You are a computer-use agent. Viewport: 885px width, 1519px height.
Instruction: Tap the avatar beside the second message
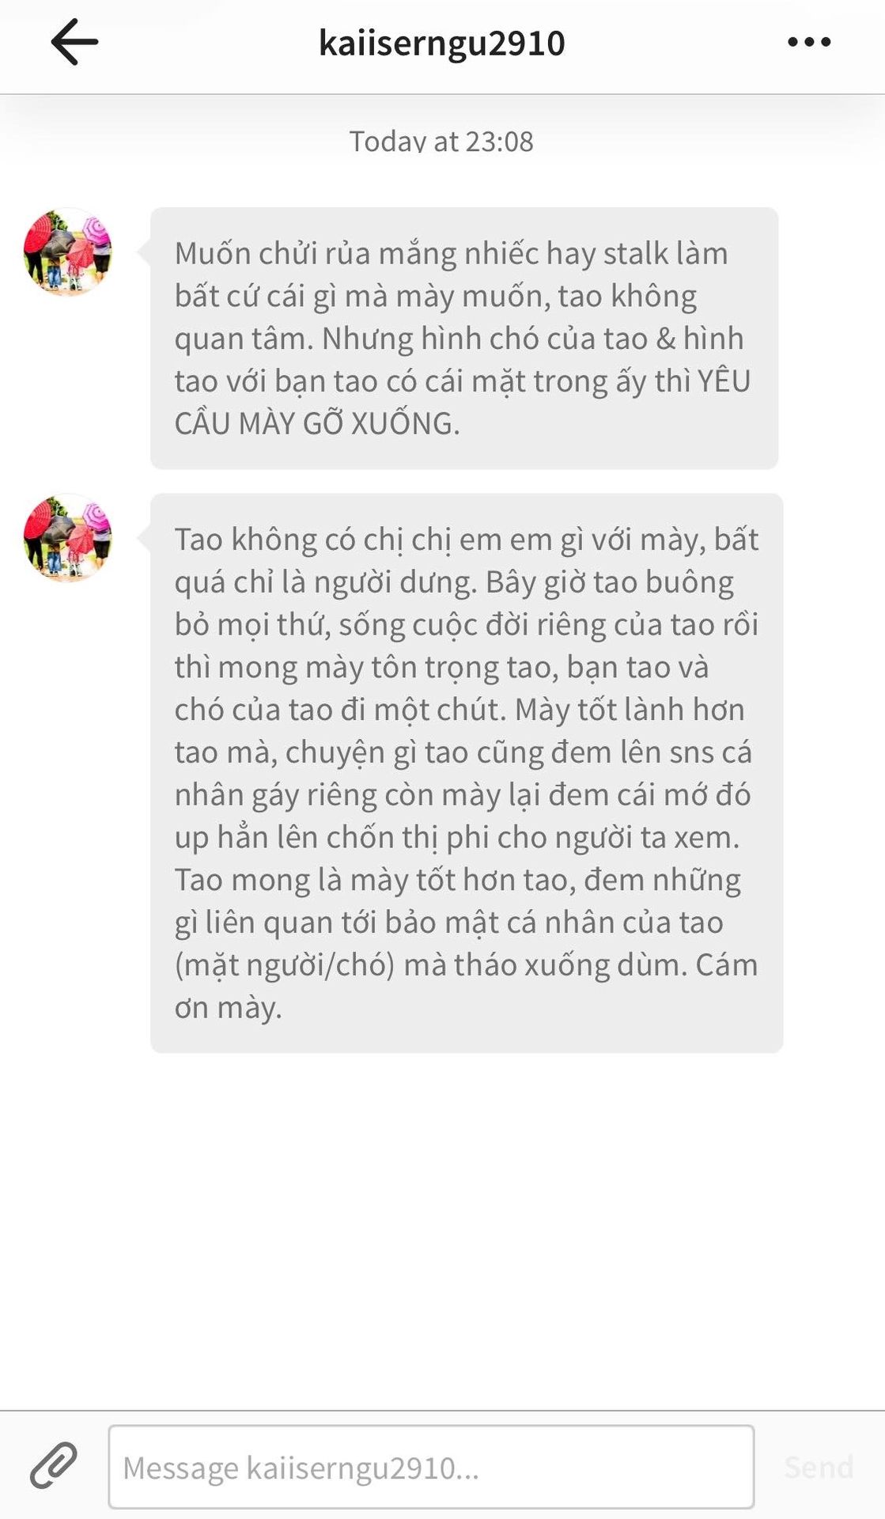click(x=68, y=538)
